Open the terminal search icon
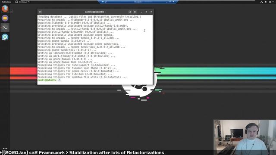This screenshot has height=155, width=276. pos(130,12)
